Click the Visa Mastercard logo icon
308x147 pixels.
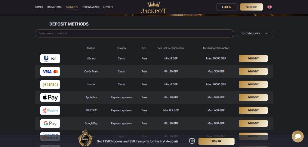point(50,72)
